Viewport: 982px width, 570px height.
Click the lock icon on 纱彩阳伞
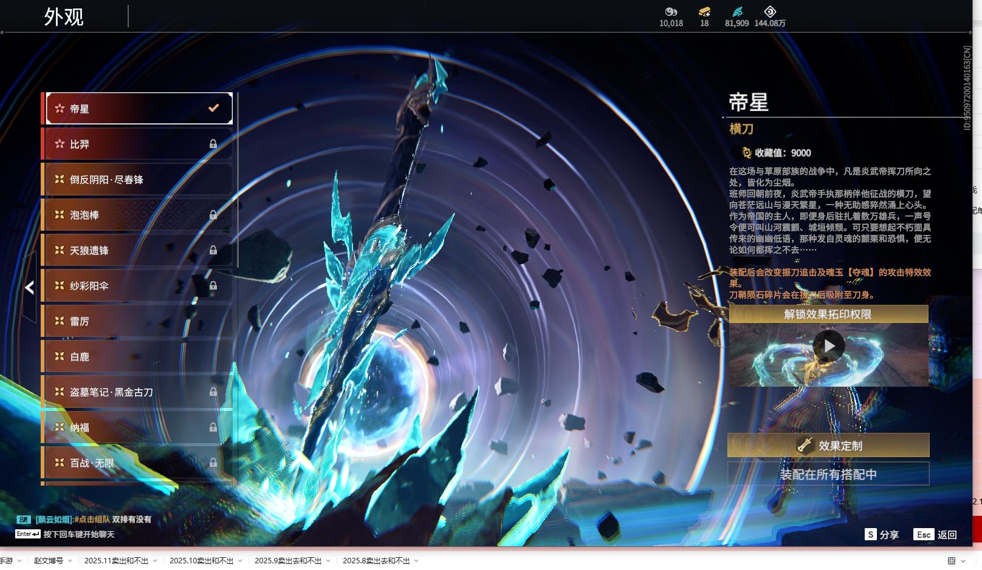(213, 285)
